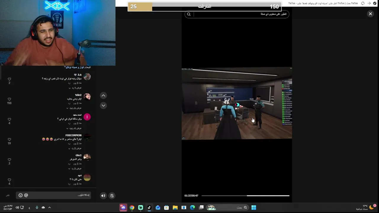Click the browser navigation arrow
Viewport: 379px width, 213px height.
[x=369, y=3]
